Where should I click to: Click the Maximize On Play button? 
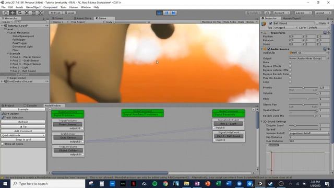[x=211, y=22]
